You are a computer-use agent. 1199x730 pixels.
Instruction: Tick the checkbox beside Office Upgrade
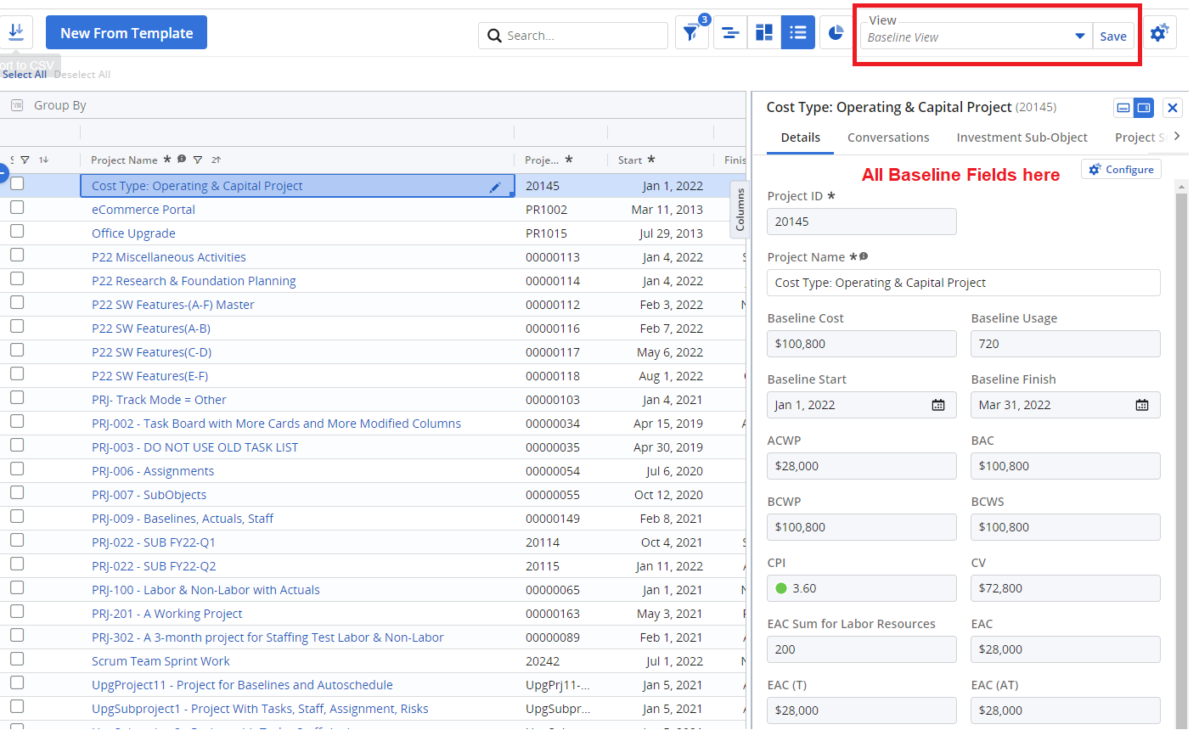[17, 232]
